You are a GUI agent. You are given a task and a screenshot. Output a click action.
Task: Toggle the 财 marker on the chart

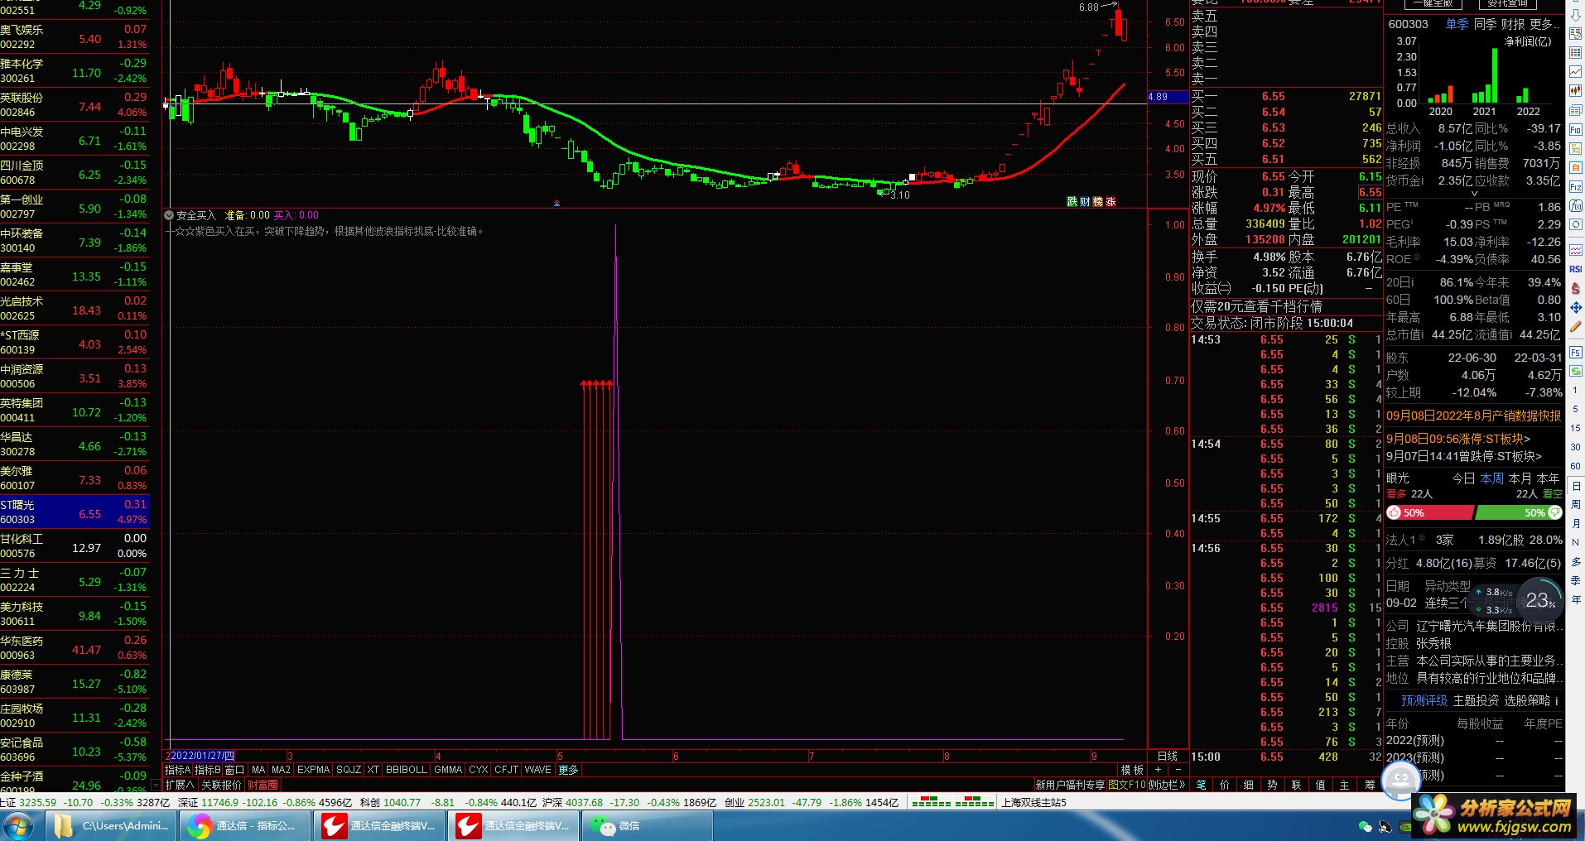[x=1085, y=201]
